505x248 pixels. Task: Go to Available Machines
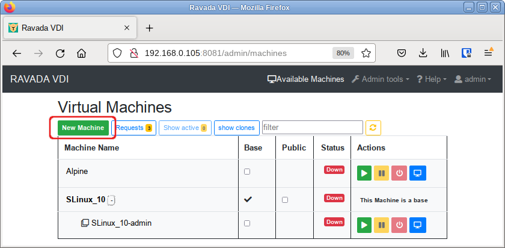[305, 79]
